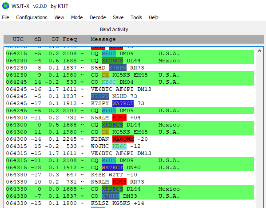The width and height of the screenshot is (266, 208).
Task: Select CQ WA7RCT DN40 decode line
Action: tap(130, 167)
